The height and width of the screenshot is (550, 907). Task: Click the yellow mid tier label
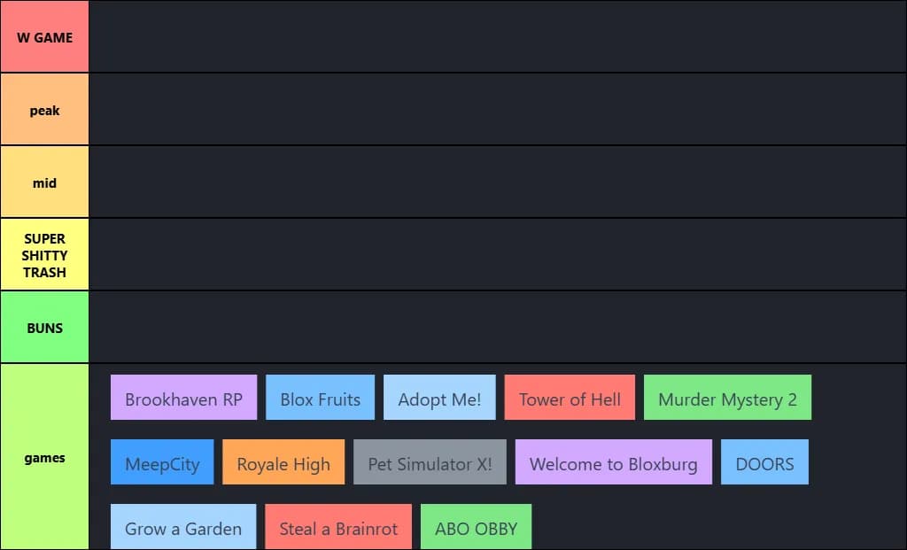coord(44,182)
